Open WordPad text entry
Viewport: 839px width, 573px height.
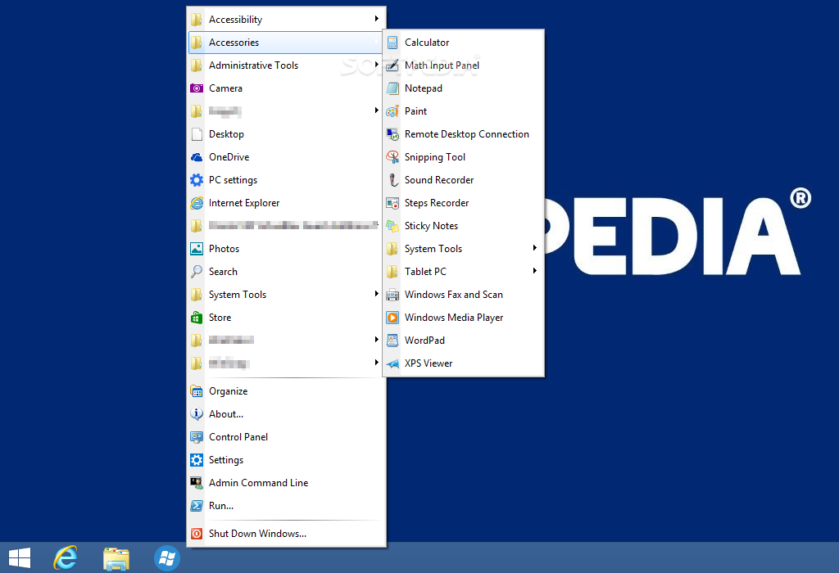pyautogui.click(x=424, y=341)
